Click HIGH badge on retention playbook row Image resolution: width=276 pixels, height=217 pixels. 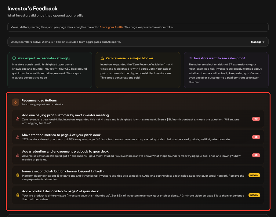click(256, 155)
